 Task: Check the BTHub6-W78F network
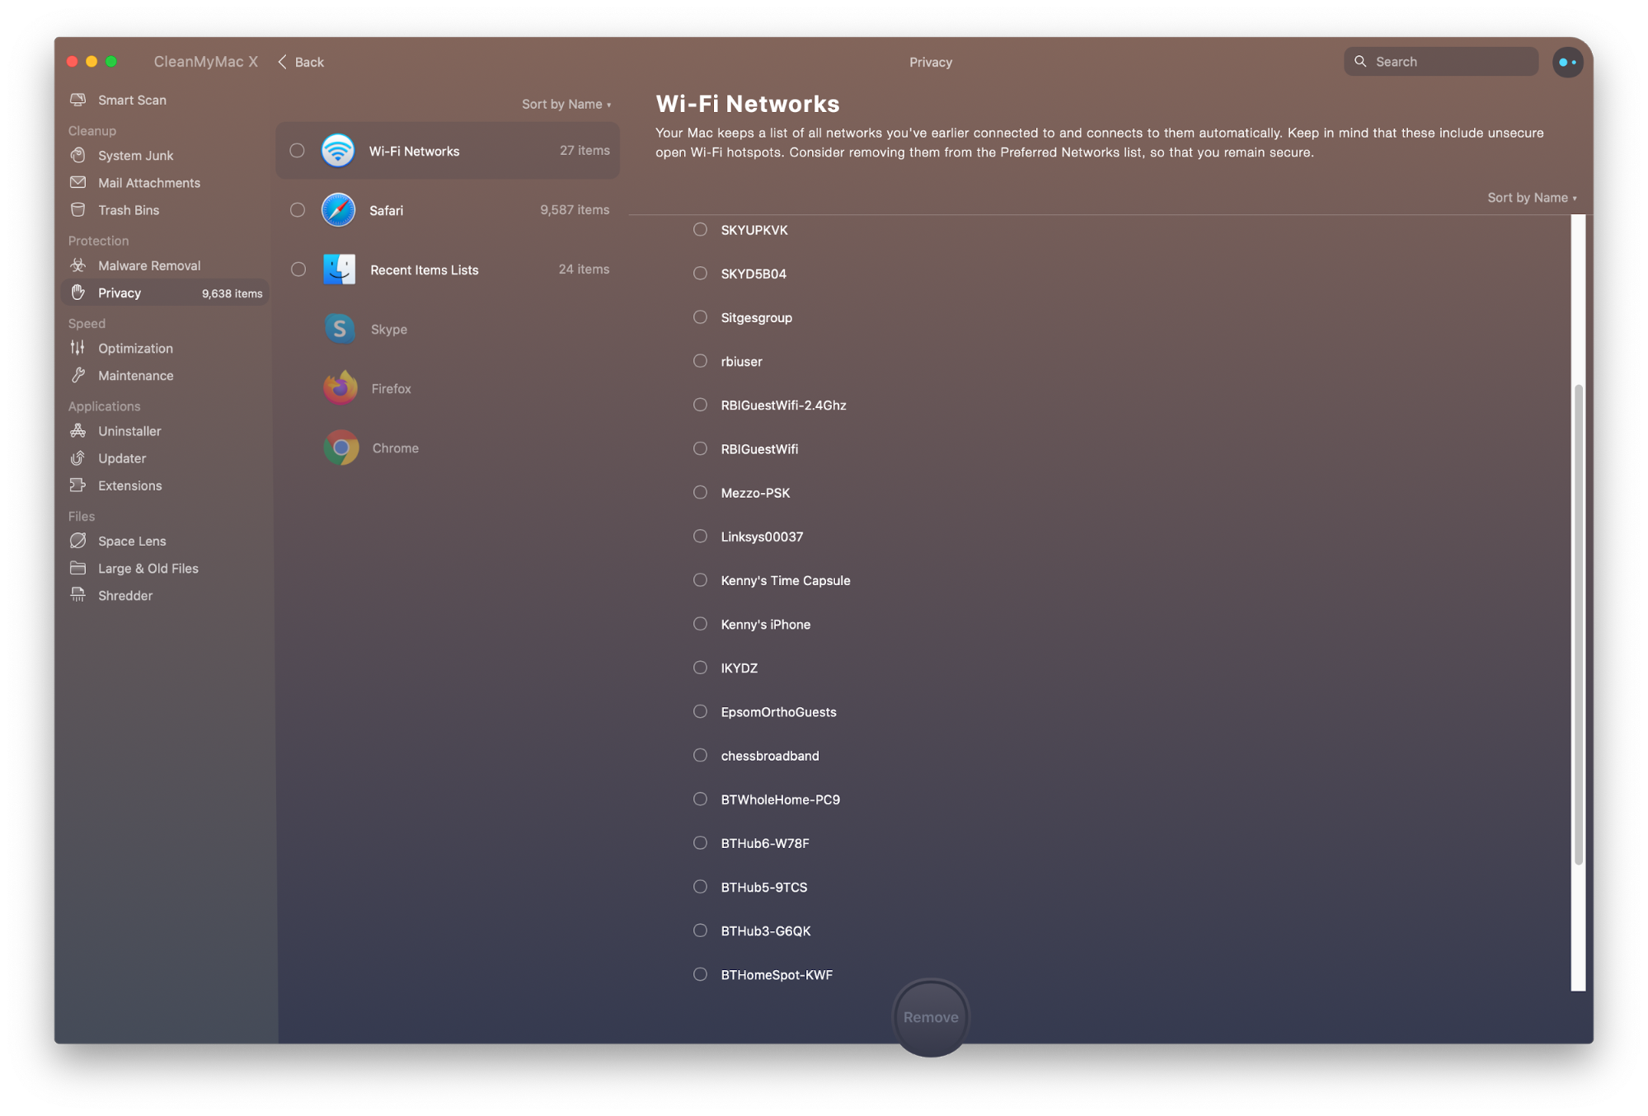(x=700, y=842)
